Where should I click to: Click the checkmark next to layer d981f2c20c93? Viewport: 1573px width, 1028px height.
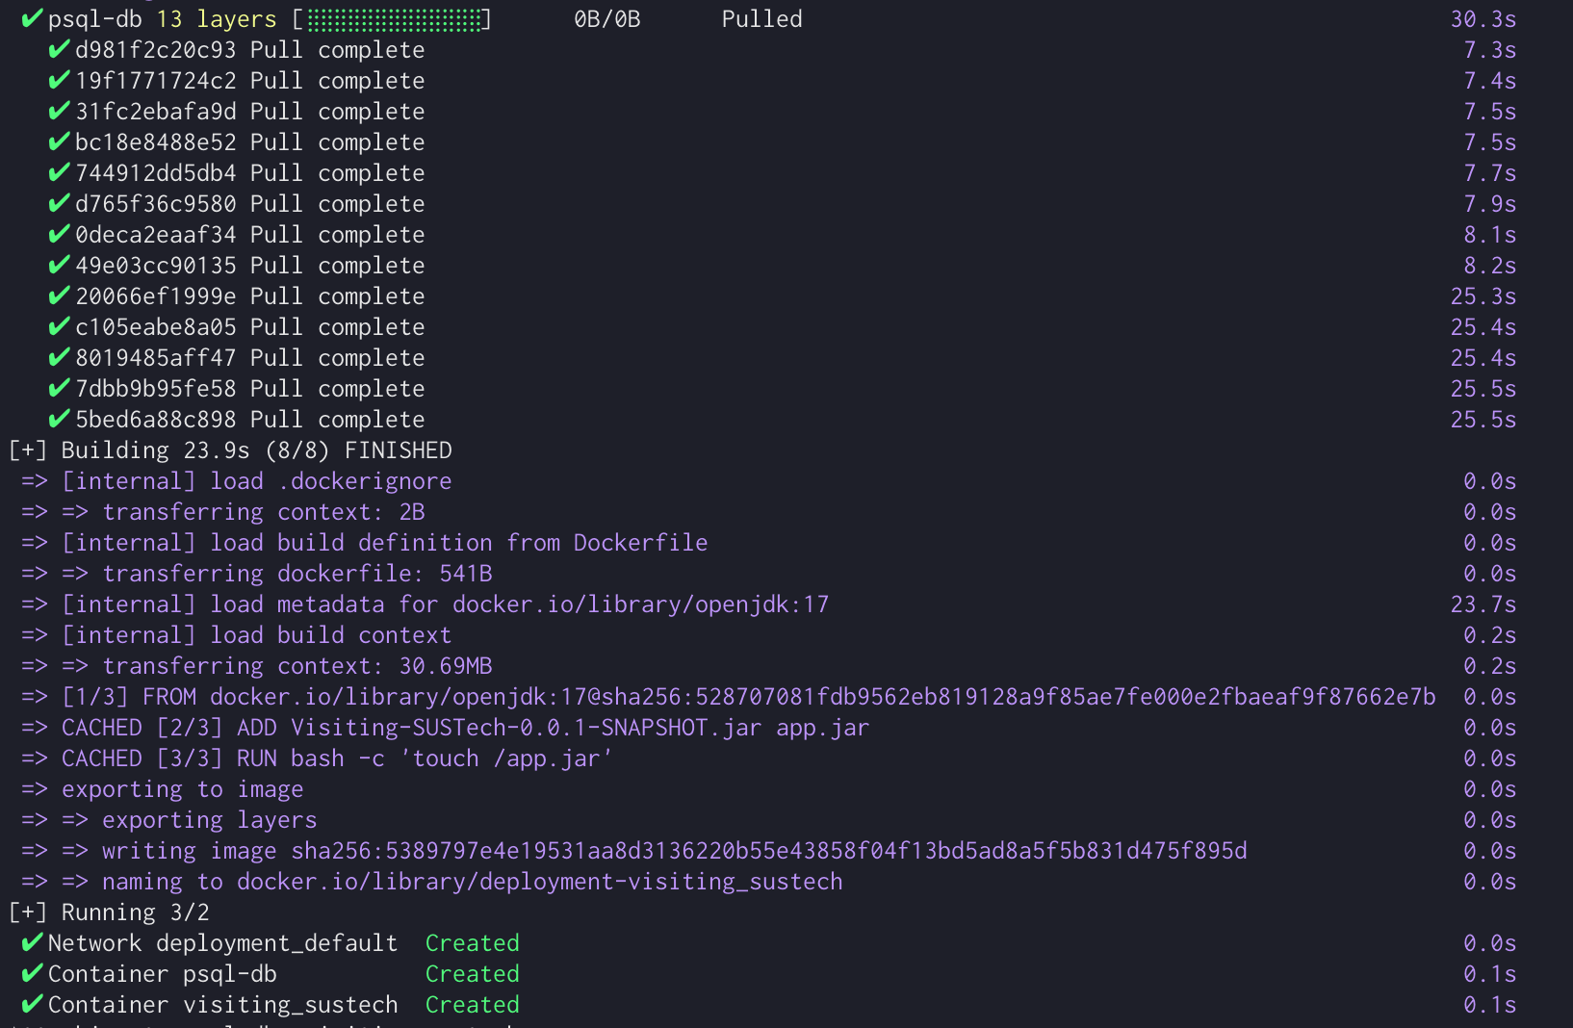[59, 50]
